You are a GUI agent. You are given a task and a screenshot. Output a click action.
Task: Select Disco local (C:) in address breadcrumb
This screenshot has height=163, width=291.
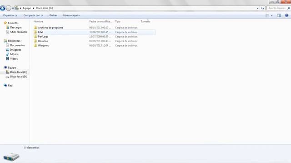point(44,8)
